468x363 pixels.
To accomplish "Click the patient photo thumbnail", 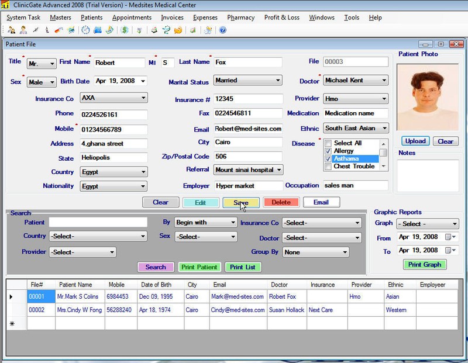I will click(x=428, y=97).
